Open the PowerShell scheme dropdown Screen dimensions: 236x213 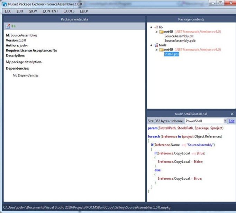pos(225,121)
